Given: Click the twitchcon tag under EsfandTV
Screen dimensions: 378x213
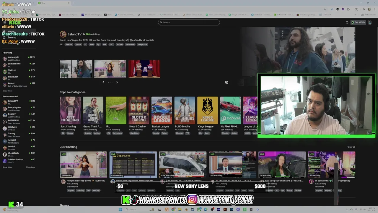Looking at the screenshot, I should pos(130,44).
